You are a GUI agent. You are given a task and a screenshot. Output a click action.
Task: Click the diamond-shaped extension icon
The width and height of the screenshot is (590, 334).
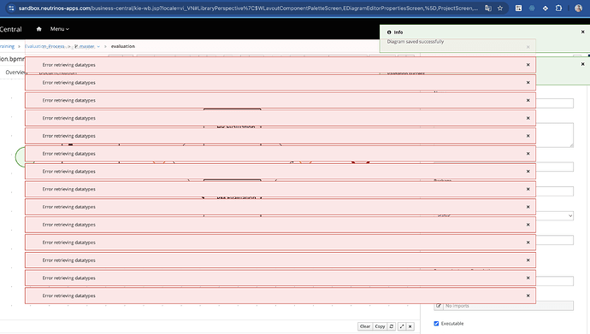pos(546,9)
